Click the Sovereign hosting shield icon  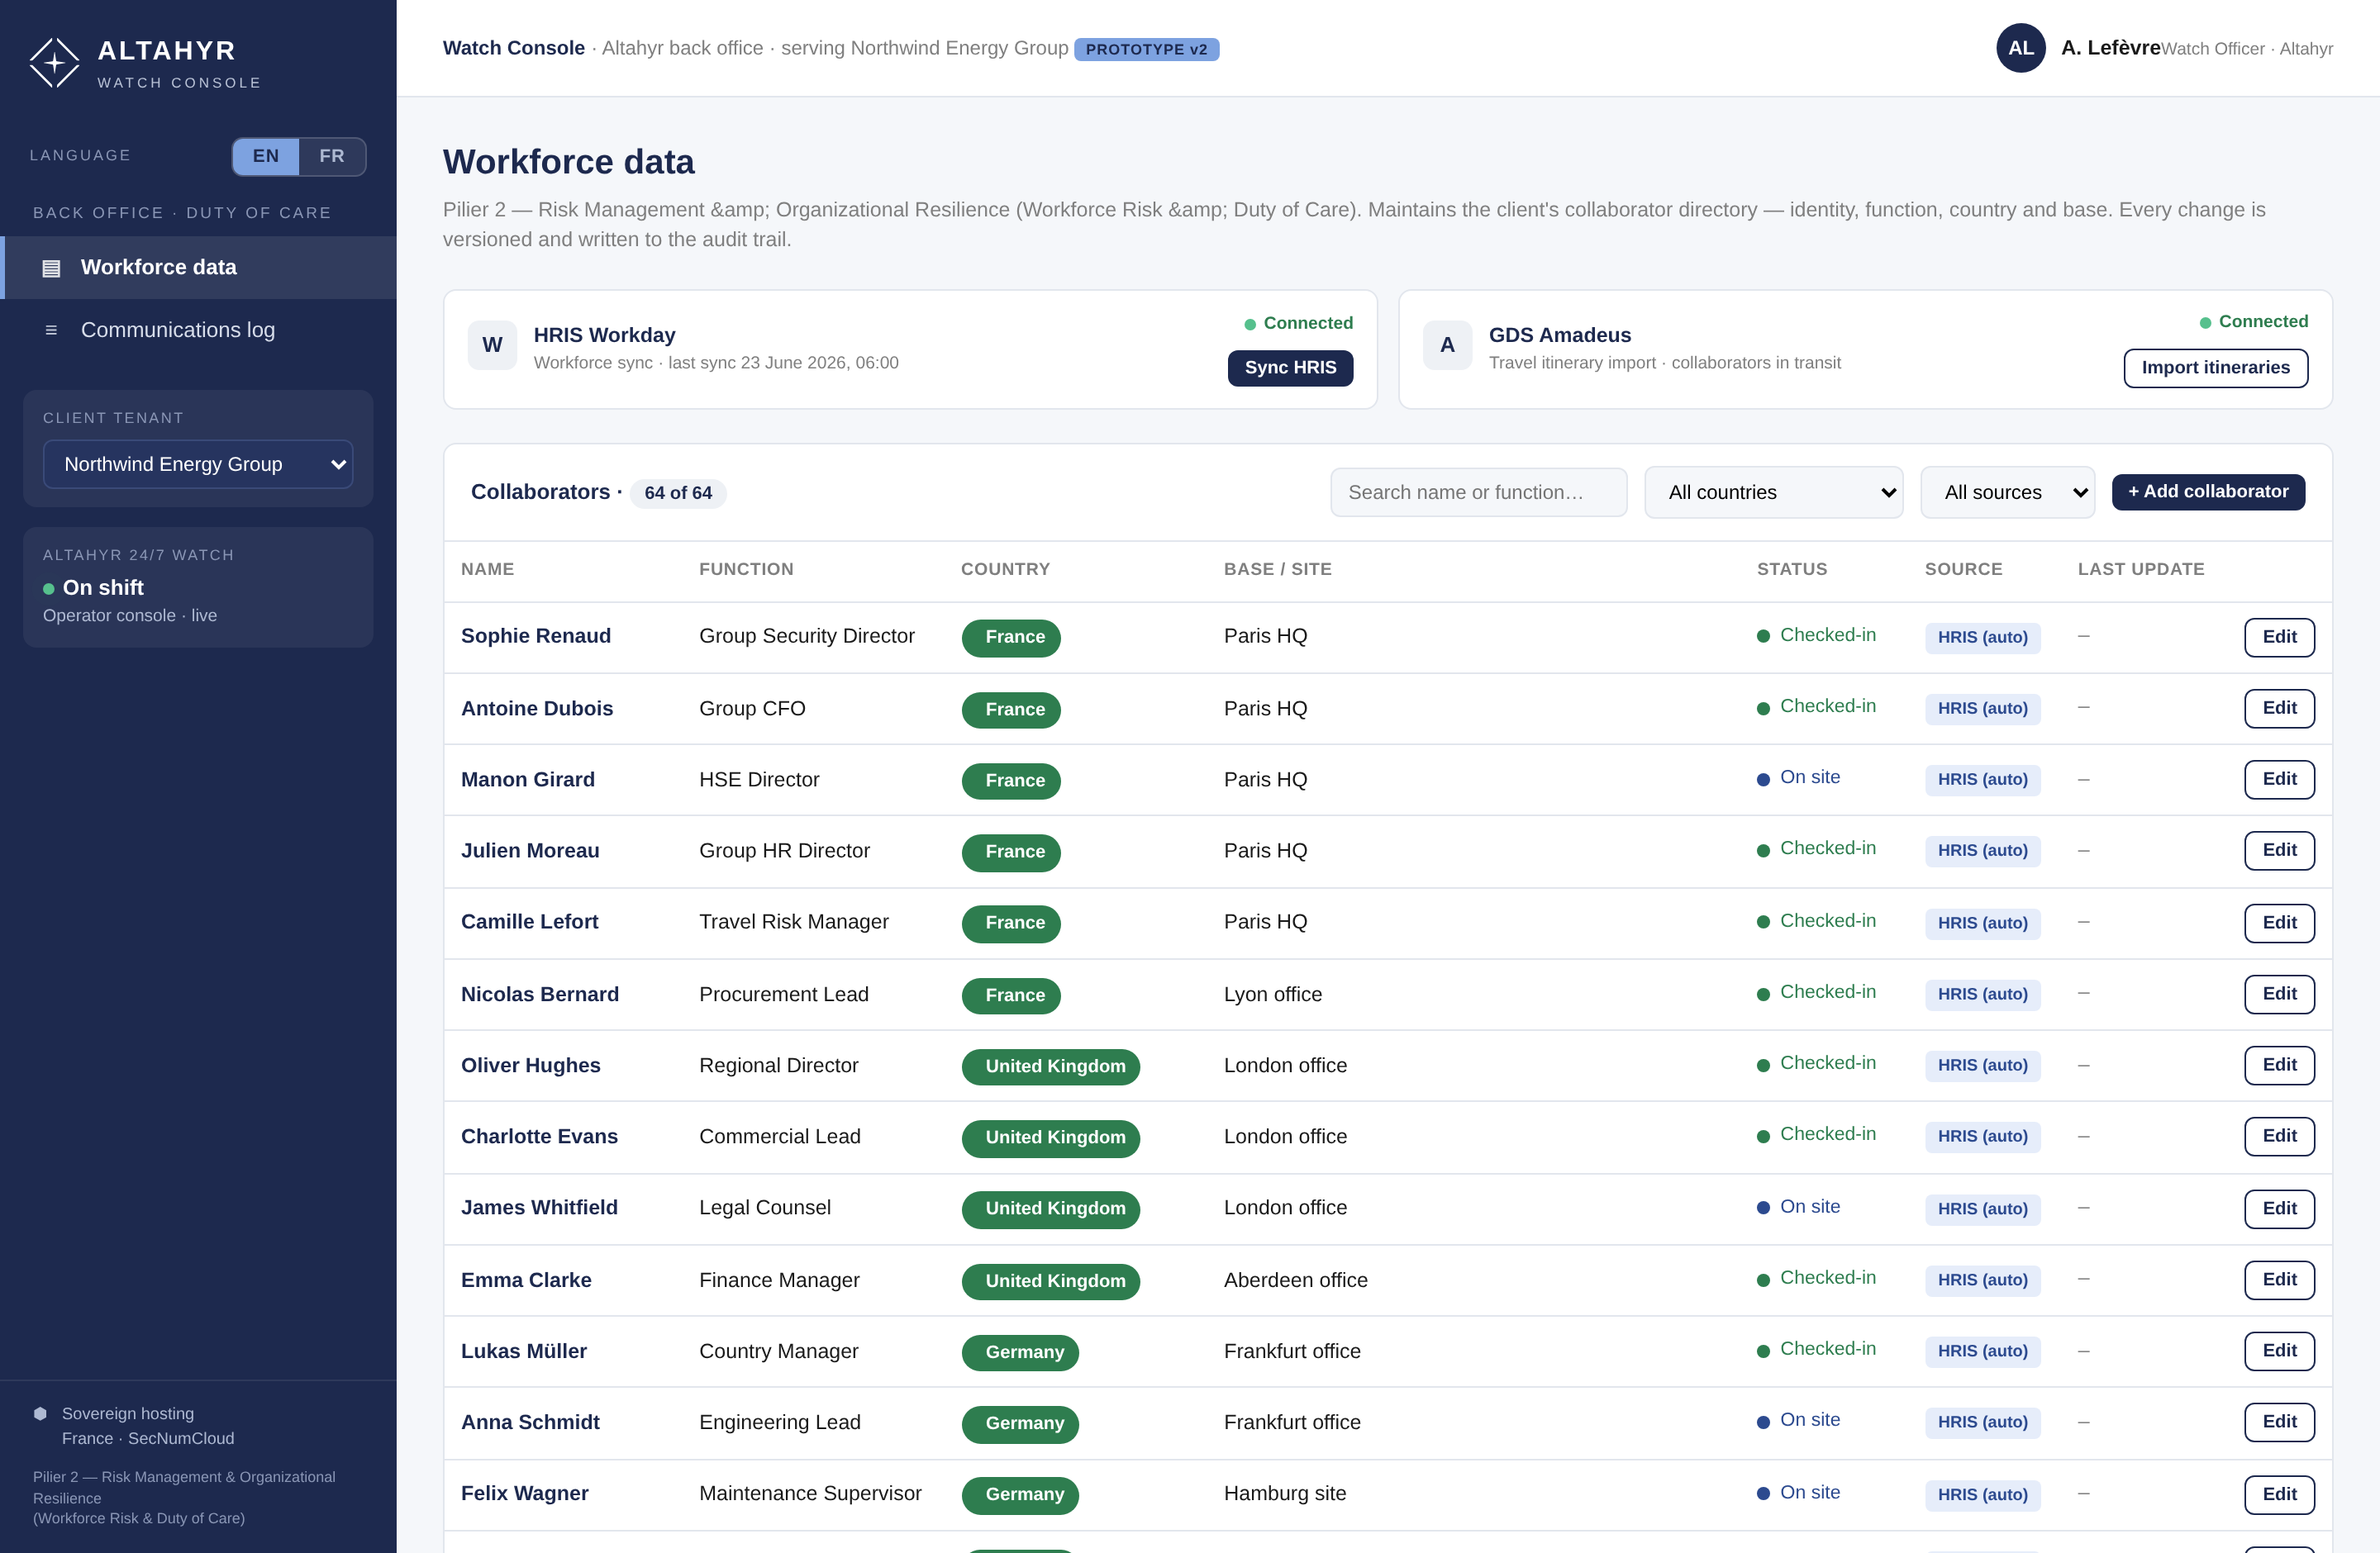40,1413
